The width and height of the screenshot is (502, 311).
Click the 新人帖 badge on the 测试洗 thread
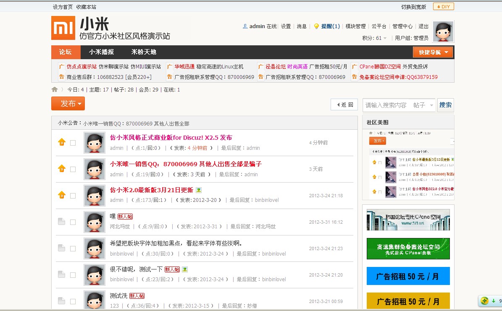click(137, 296)
